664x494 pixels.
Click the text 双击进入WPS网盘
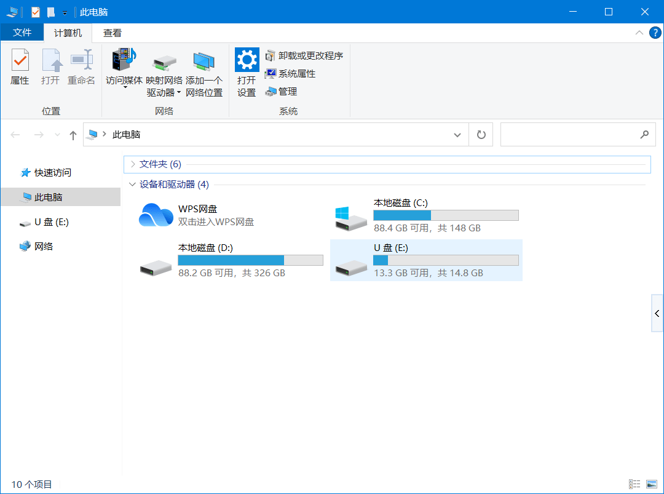point(216,222)
